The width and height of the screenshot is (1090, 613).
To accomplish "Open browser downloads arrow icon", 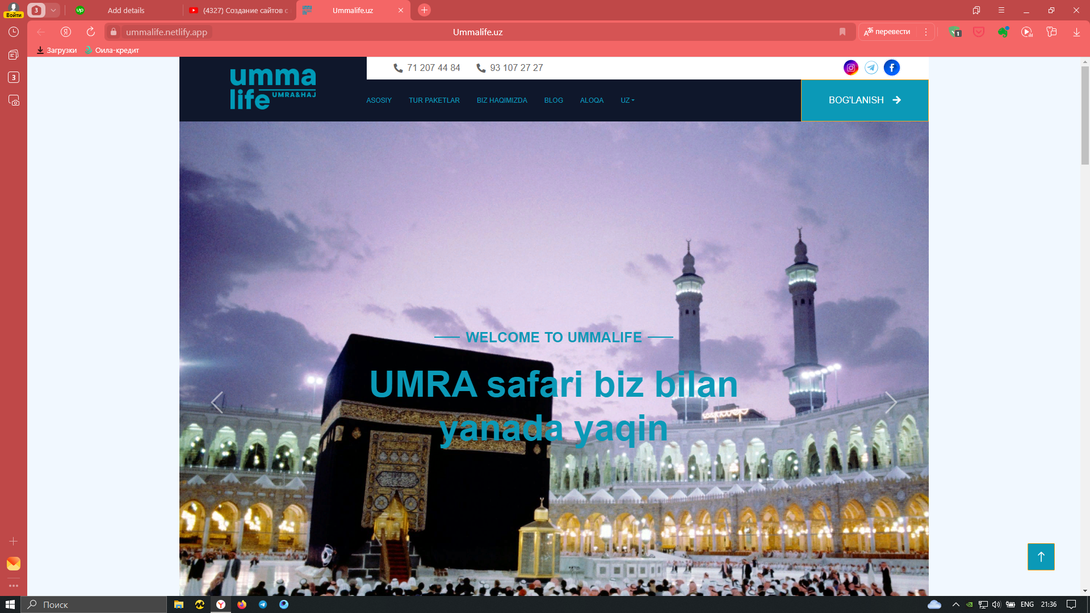I will pyautogui.click(x=1076, y=32).
